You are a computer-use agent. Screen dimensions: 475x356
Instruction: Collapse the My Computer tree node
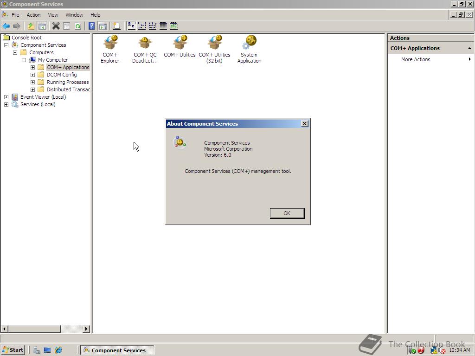(x=24, y=60)
